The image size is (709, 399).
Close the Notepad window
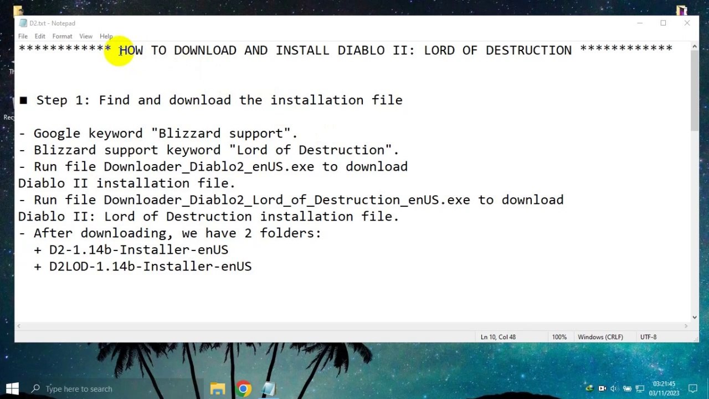(687, 23)
